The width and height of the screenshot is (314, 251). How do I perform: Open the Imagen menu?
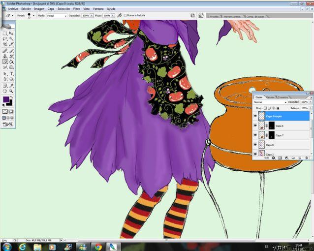coord(39,9)
